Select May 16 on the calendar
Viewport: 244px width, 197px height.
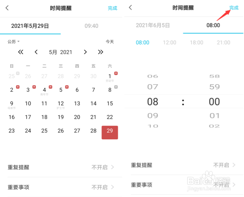coord(12,117)
